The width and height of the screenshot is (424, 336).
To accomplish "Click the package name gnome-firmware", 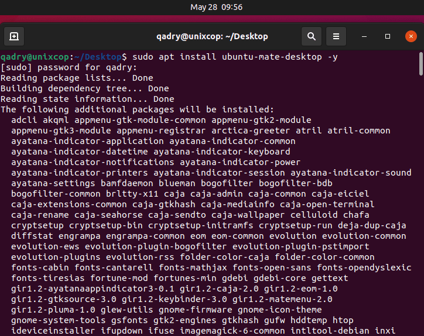I will pos(196,310).
